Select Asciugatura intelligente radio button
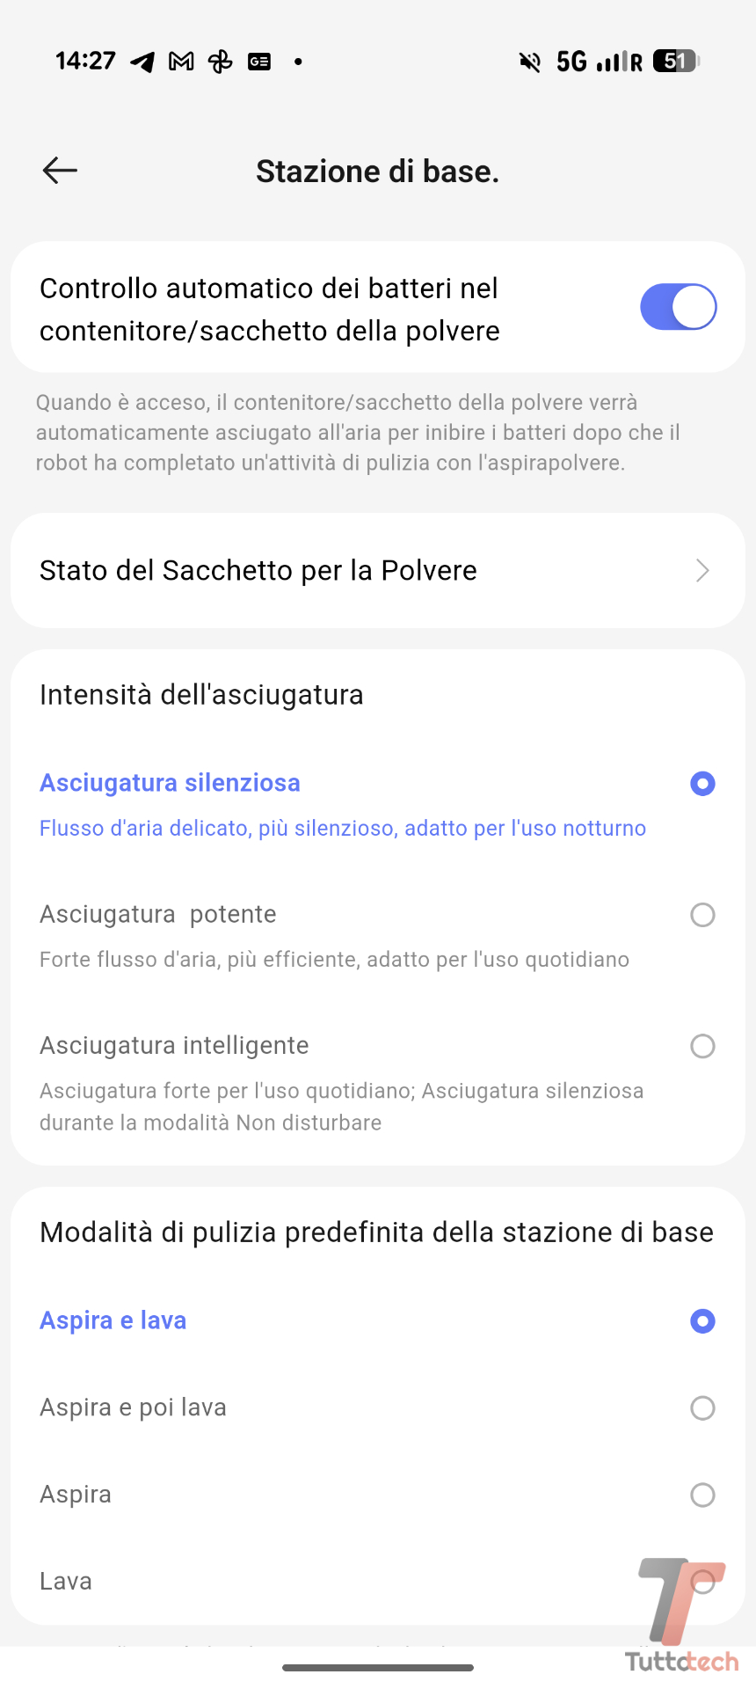This screenshot has height=1689, width=756. tap(702, 1046)
